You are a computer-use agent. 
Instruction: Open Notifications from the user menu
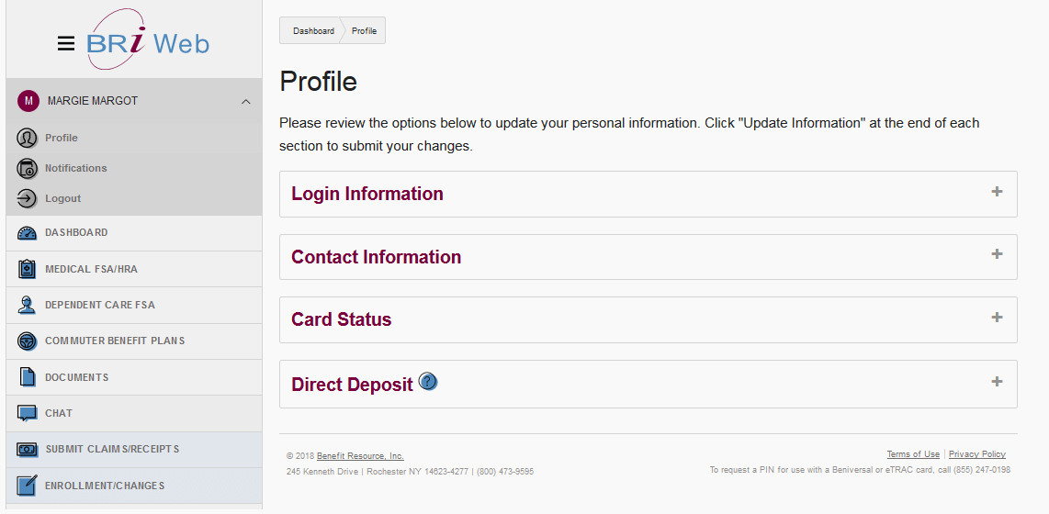tap(75, 168)
